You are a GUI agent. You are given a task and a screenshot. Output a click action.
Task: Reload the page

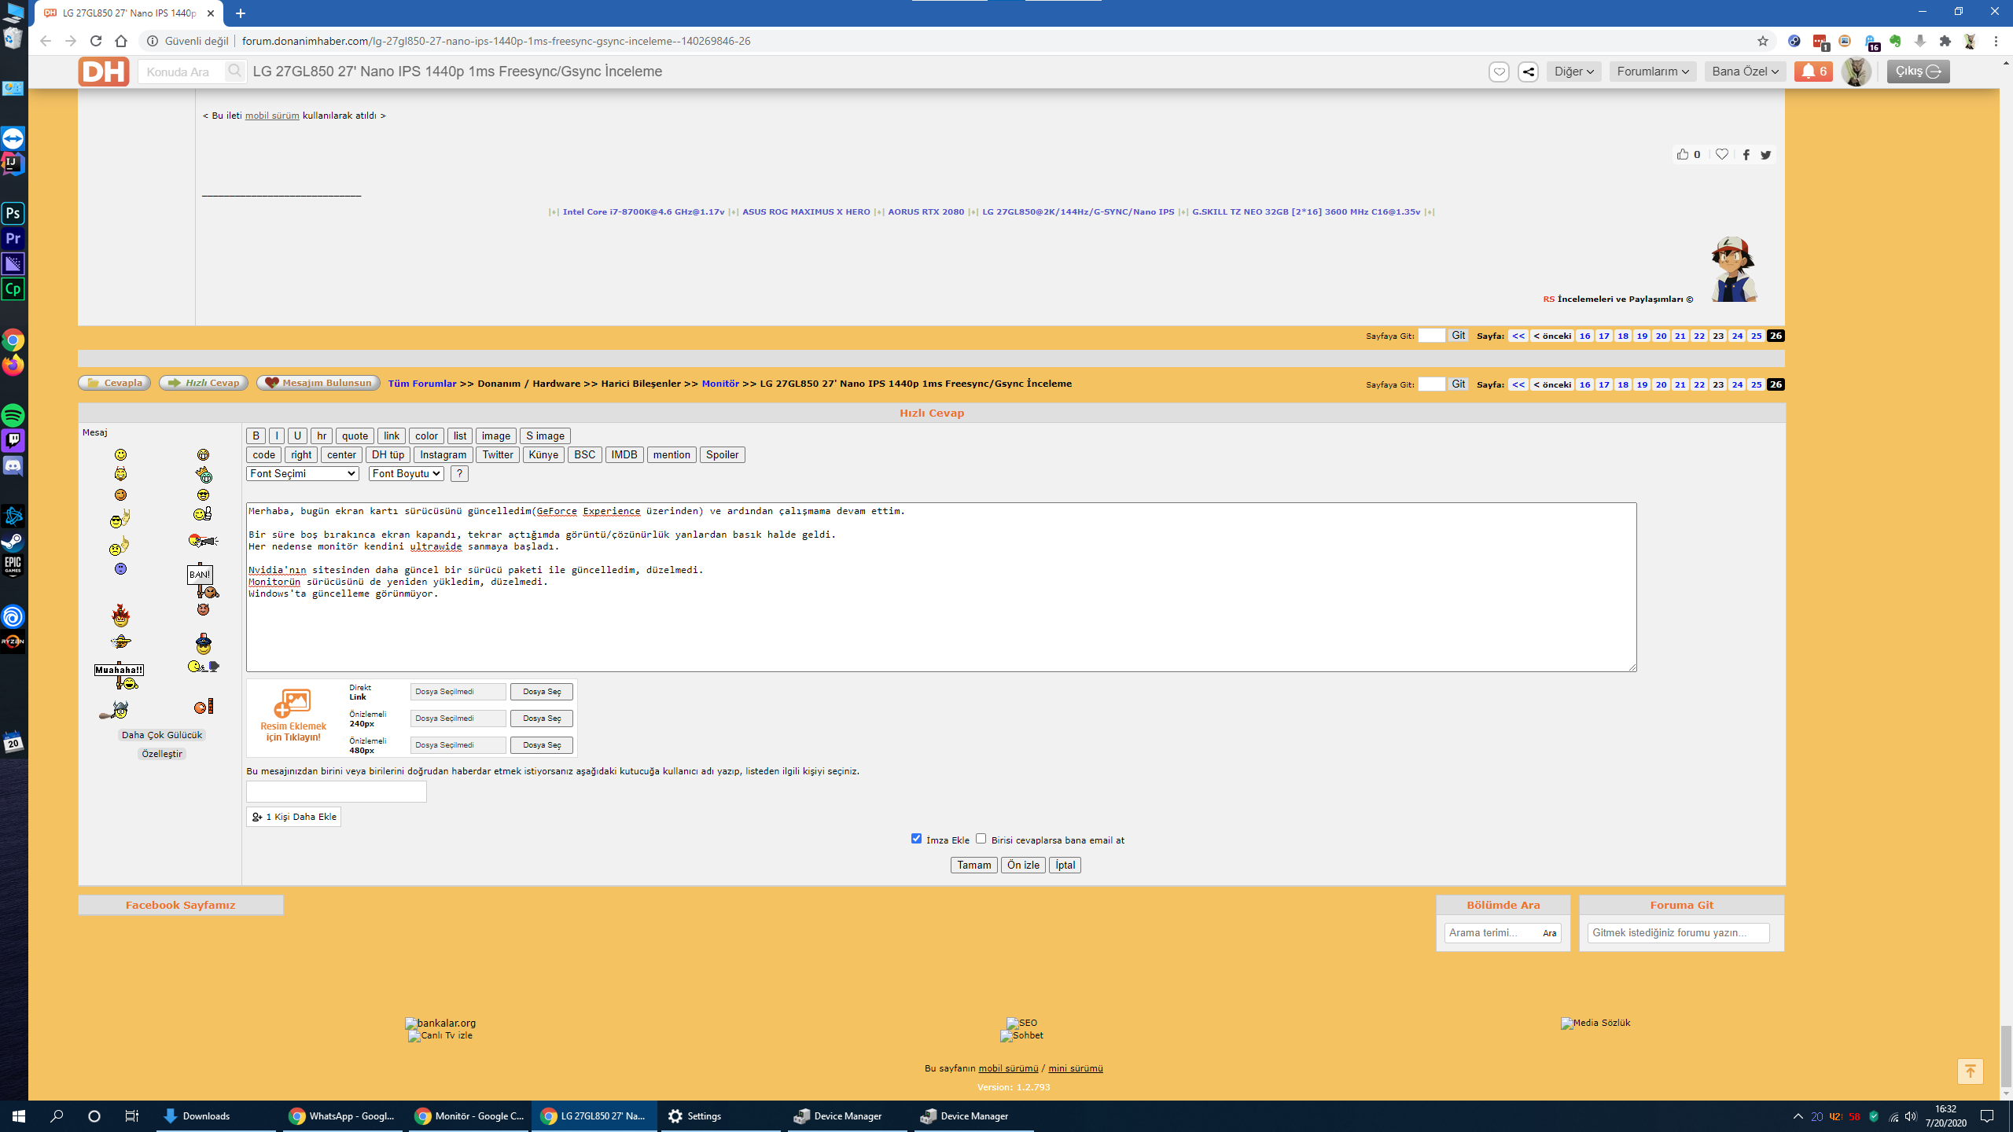(x=96, y=41)
